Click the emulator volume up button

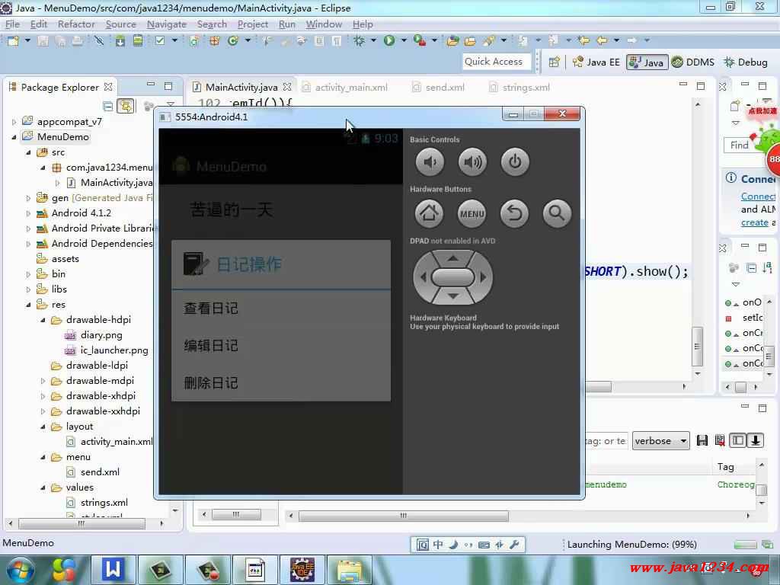click(x=472, y=161)
